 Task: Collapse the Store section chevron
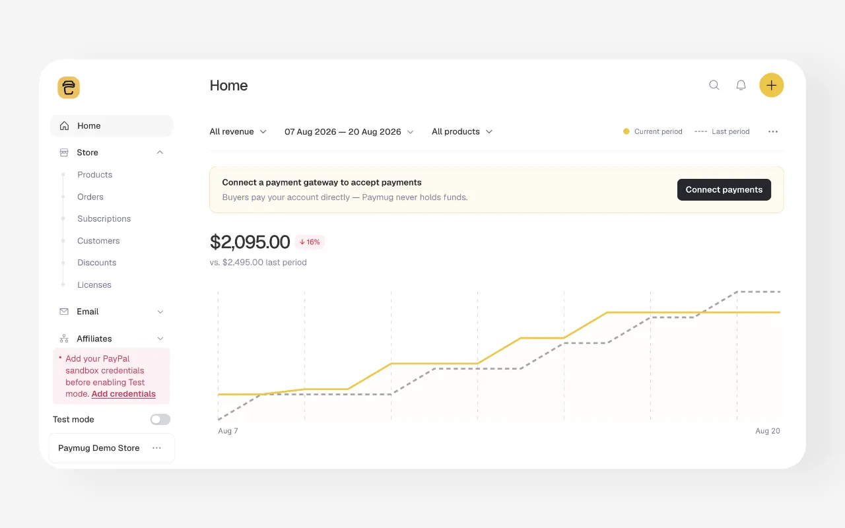click(x=160, y=152)
